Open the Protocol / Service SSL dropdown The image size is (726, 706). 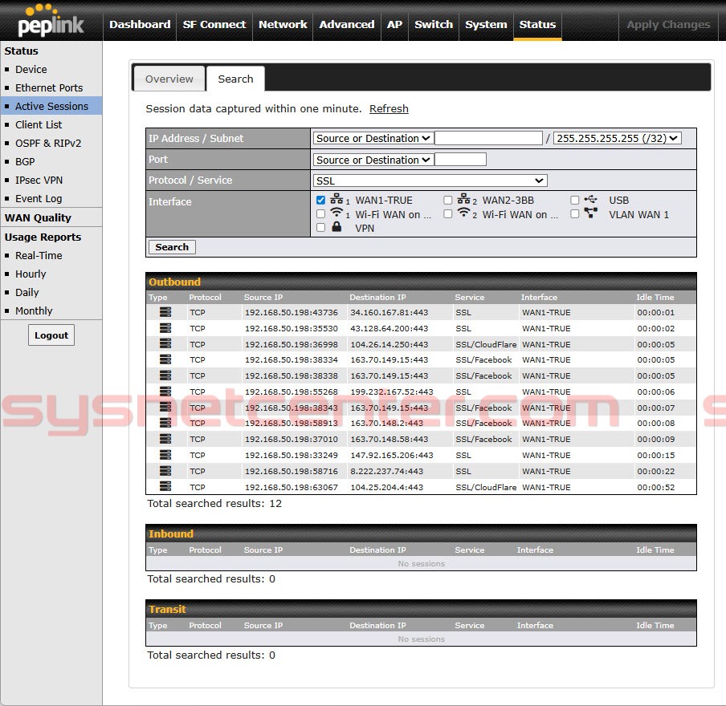coord(430,181)
